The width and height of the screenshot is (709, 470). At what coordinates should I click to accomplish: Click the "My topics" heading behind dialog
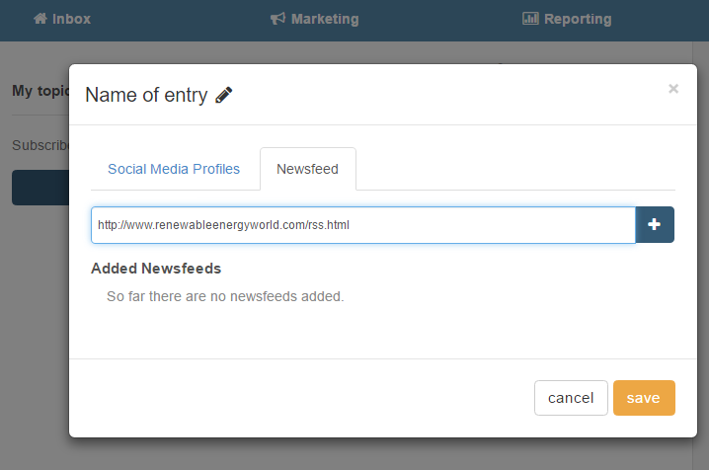pyautogui.click(x=39, y=91)
